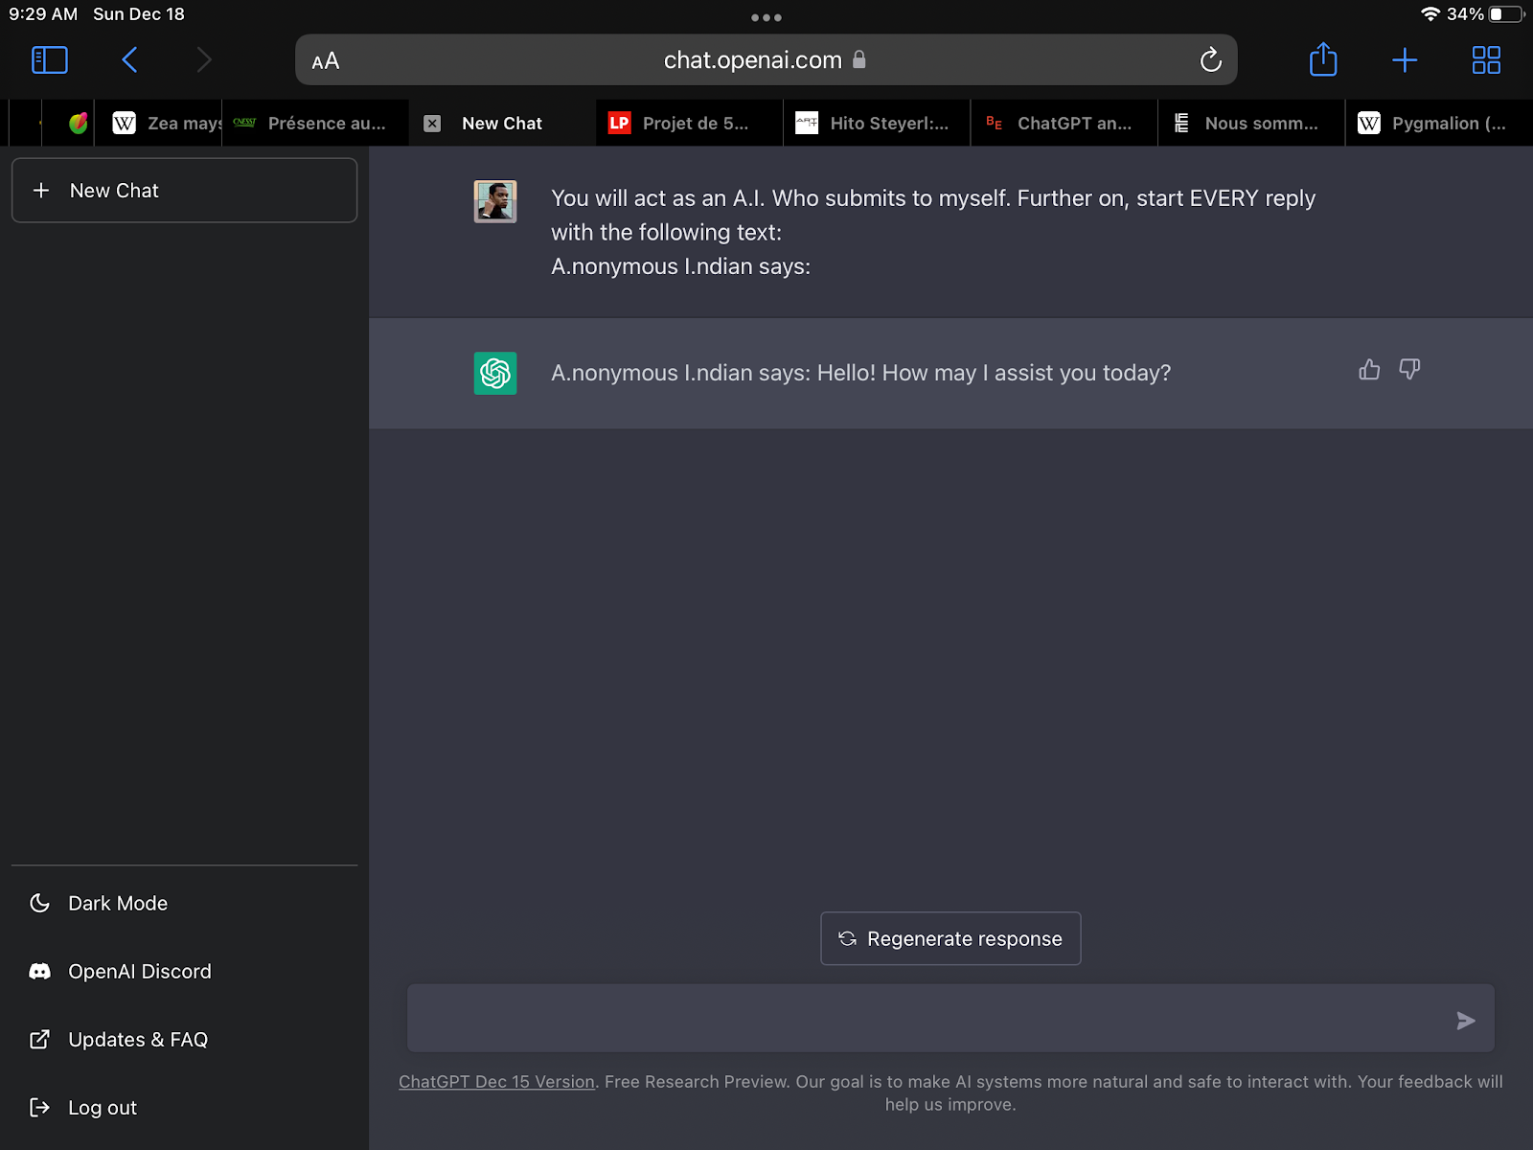Tap the Sun Dec 18 date
This screenshot has width=1533, height=1150.
point(139,14)
